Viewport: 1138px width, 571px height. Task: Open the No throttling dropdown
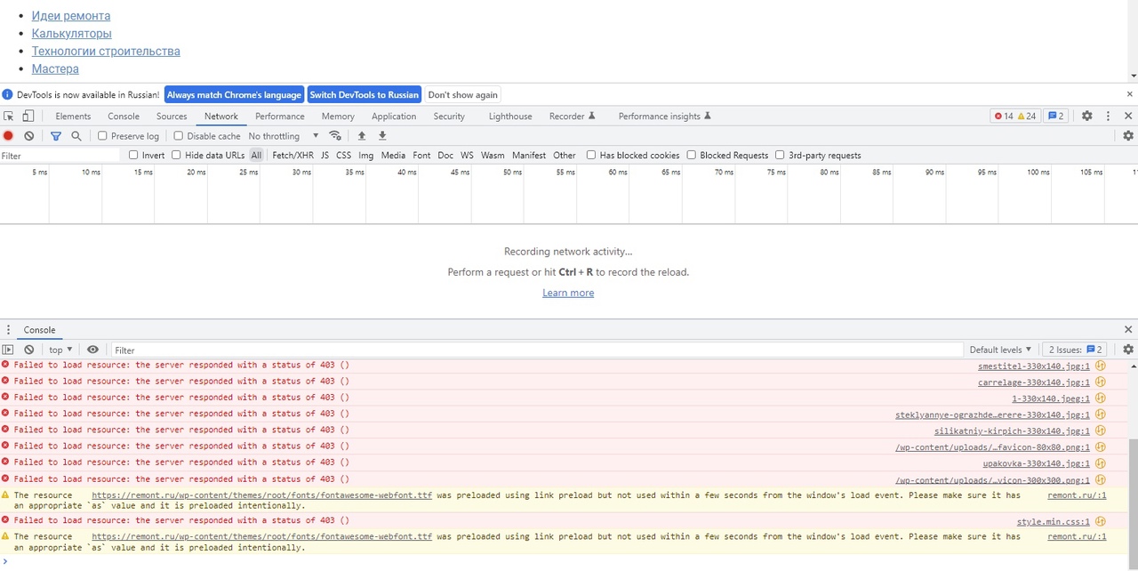coord(283,136)
